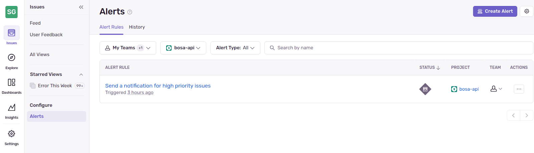Collapse the Starred Views section
The image size is (534, 153).
(81, 75)
